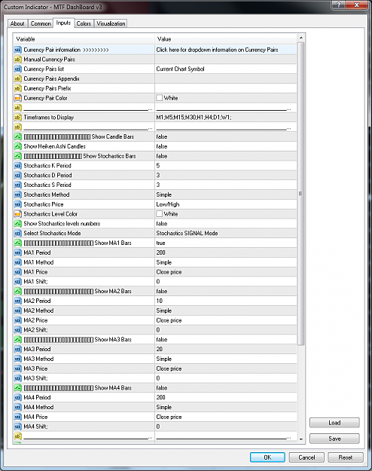372x471 pixels.
Task: Toggle Show MA2 Bars false value
Action: point(226,291)
